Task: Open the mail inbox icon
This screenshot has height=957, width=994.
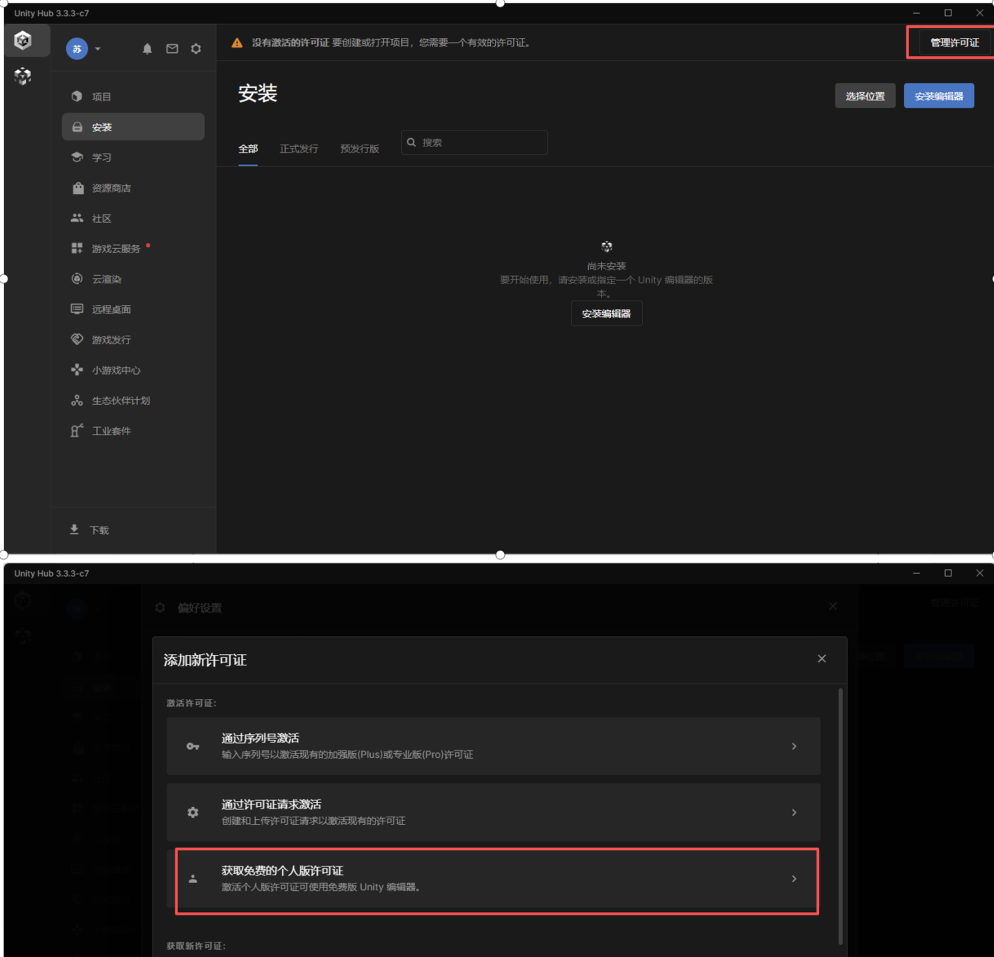Action: tap(172, 49)
